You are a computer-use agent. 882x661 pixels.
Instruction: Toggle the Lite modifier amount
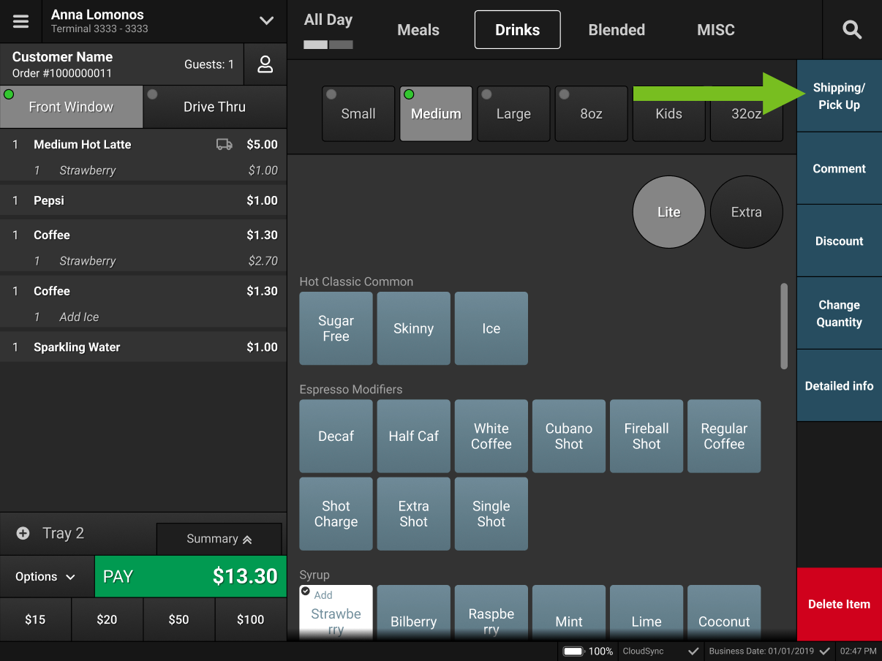point(668,212)
